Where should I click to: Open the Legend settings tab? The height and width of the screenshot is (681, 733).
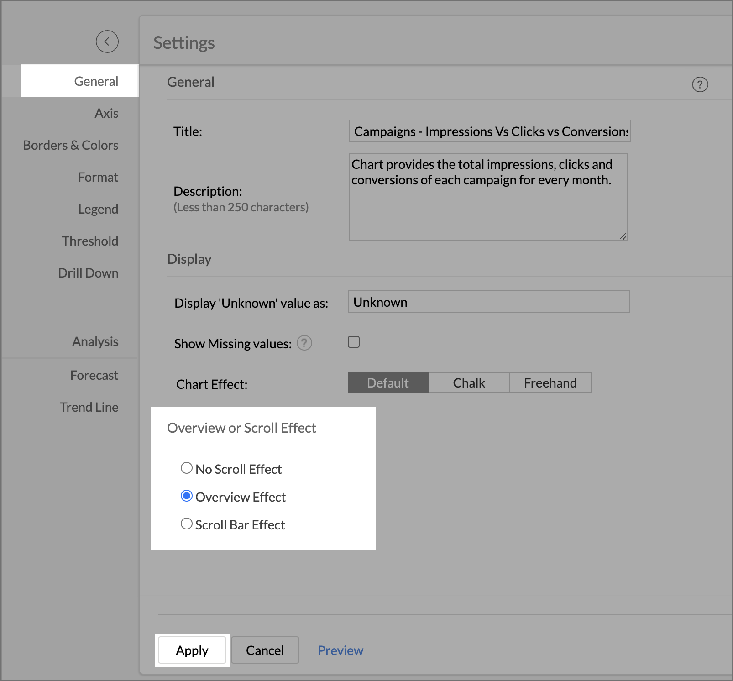point(98,209)
